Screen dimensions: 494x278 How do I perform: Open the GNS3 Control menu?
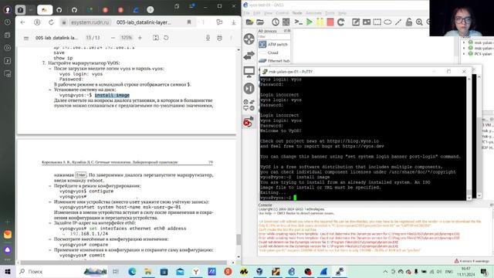tap(282, 13)
